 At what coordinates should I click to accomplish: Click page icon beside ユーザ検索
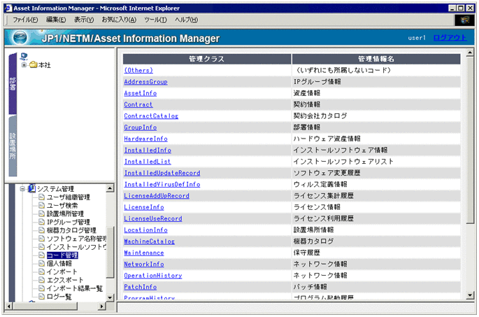41,206
